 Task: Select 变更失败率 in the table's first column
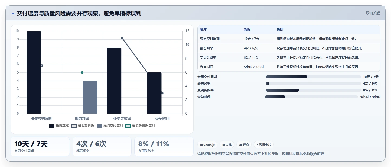(208, 58)
